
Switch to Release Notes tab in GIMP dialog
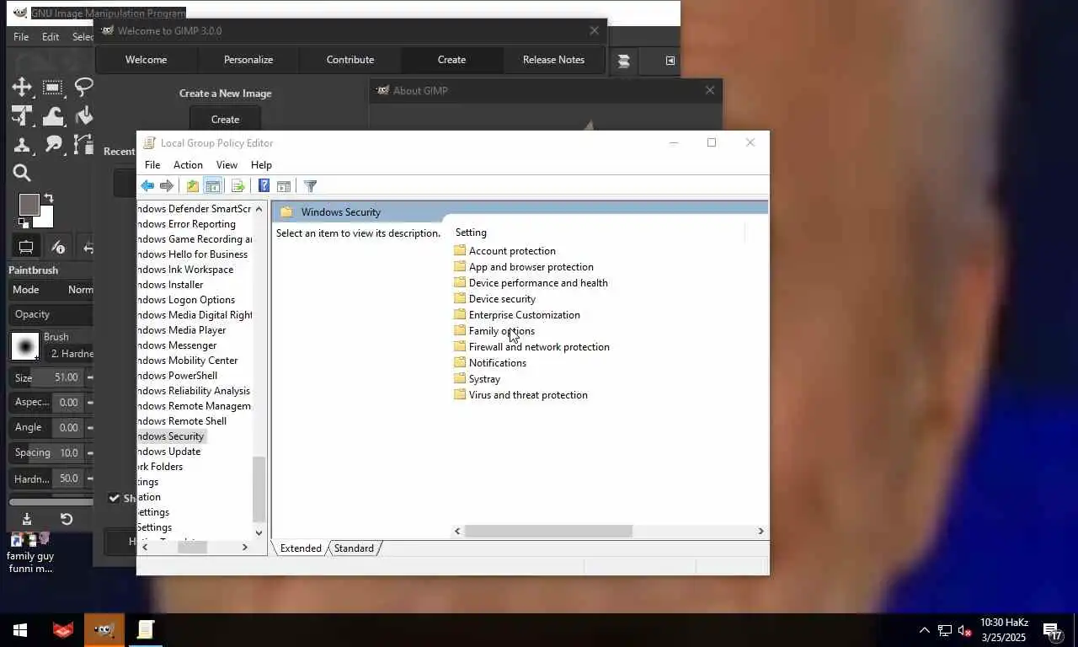coord(553,60)
